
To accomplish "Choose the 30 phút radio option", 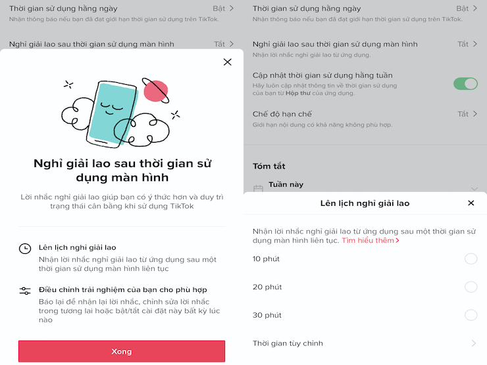I will coord(471,315).
